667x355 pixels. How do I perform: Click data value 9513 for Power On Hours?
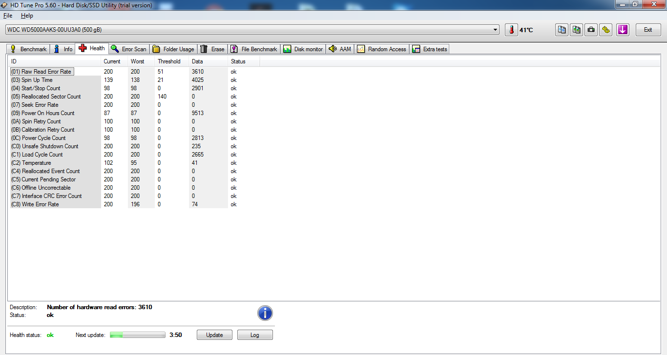pyautogui.click(x=198, y=113)
